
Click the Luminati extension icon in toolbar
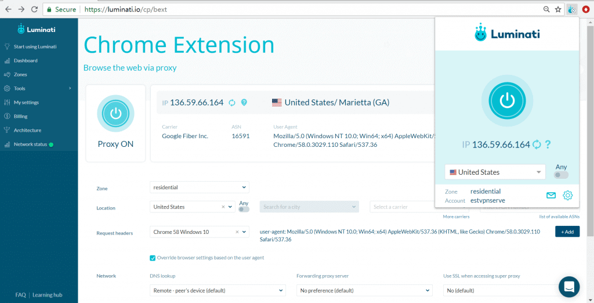coord(572,9)
